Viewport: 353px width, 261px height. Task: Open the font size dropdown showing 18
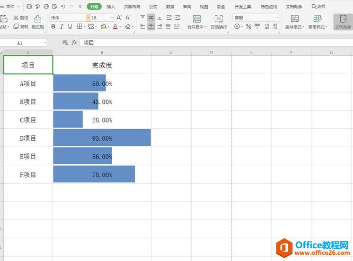tap(112, 17)
